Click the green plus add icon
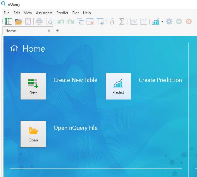This screenshot has height=177, width=197. (x=179, y=21)
